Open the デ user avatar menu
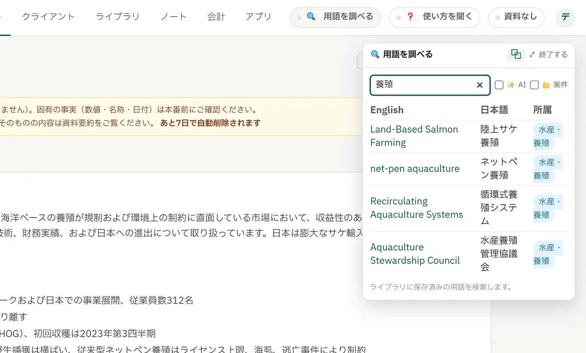586x353 pixels. (565, 18)
